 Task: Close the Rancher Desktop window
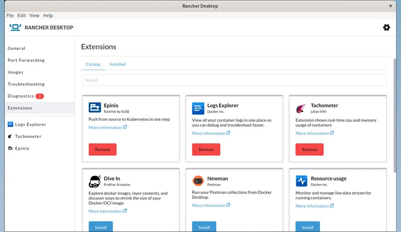[390, 6]
